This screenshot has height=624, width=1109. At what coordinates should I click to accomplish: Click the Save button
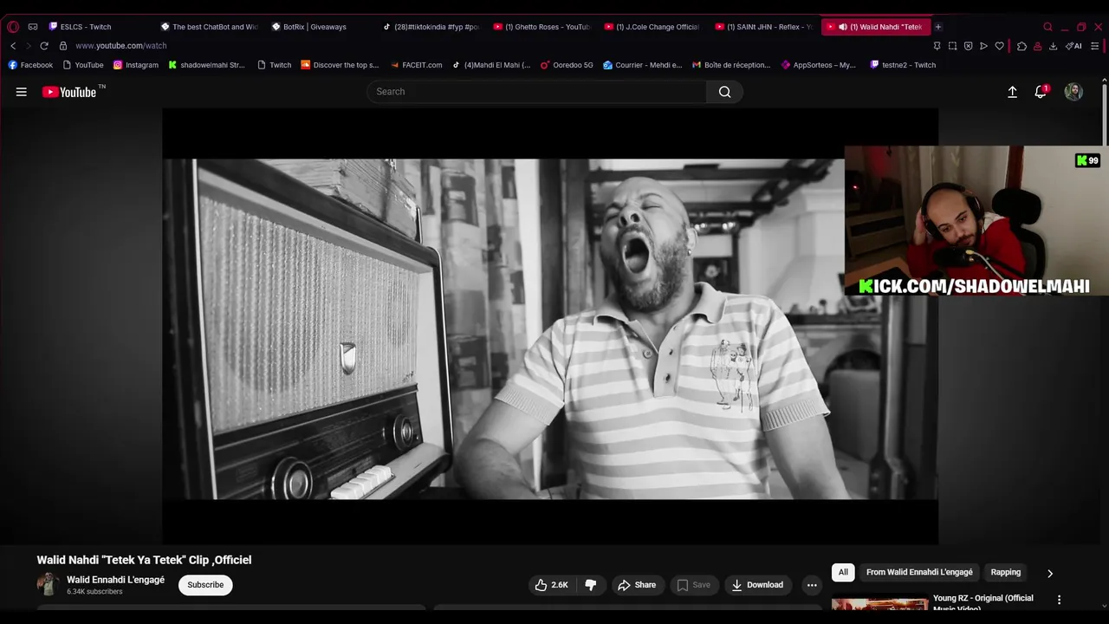693,585
